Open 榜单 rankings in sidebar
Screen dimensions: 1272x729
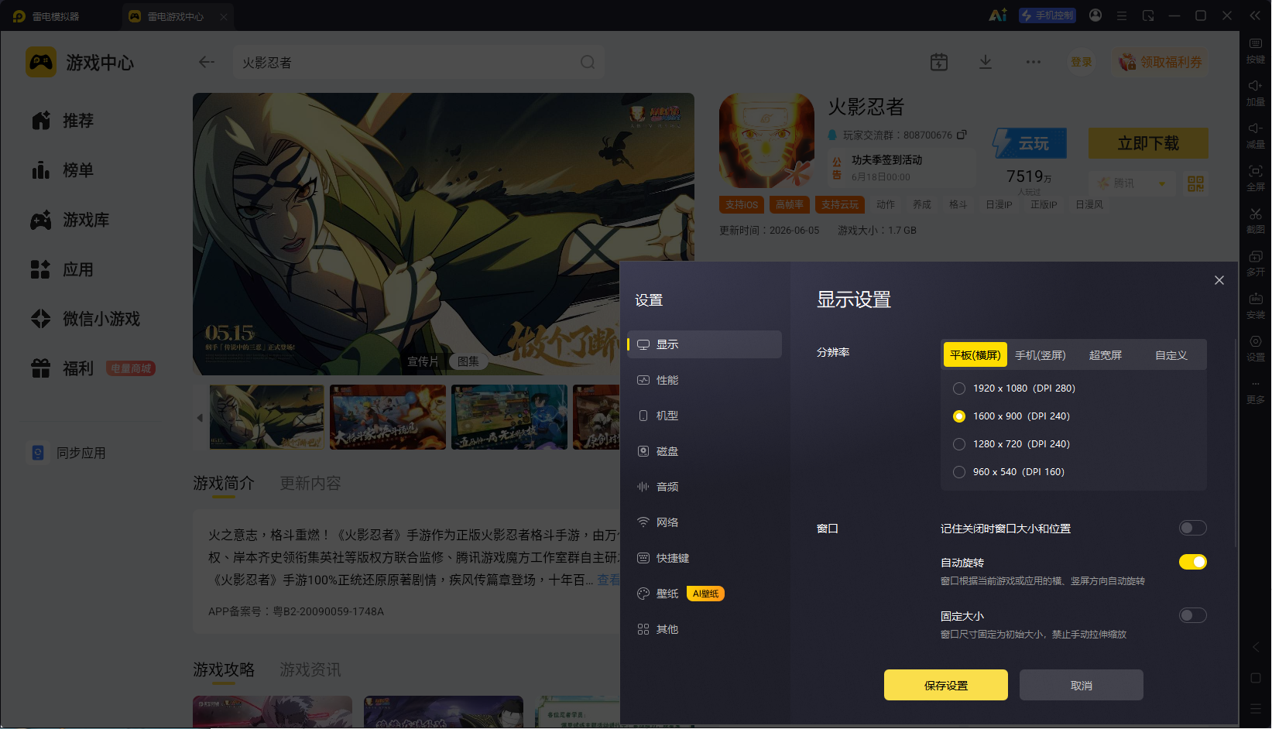tap(77, 170)
